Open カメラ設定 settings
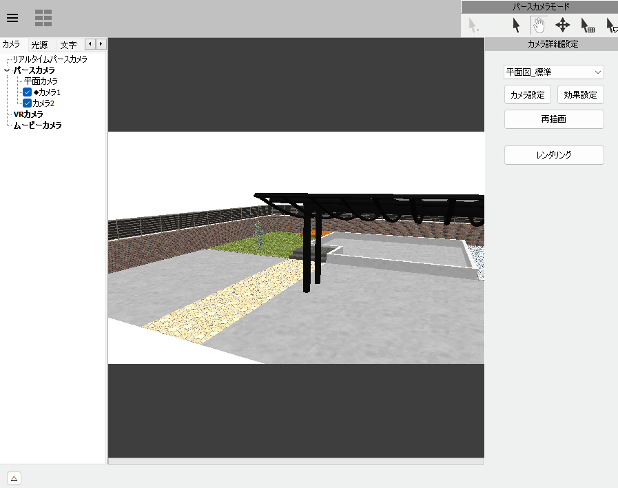 pos(528,94)
